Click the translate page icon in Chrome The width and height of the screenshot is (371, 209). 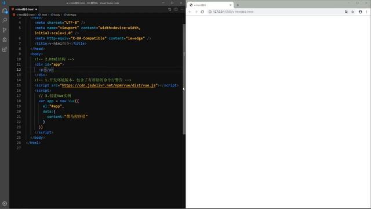click(346, 12)
